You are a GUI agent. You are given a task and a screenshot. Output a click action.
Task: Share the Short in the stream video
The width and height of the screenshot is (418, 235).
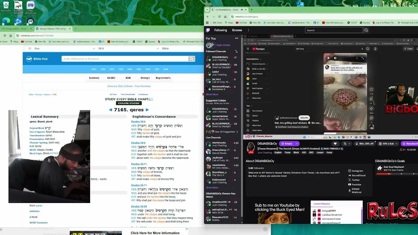pyautogui.click(x=371, y=109)
